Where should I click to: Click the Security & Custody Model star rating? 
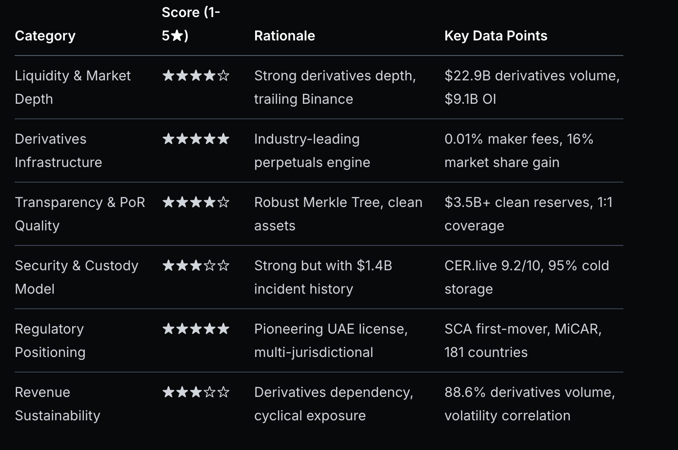point(196,266)
